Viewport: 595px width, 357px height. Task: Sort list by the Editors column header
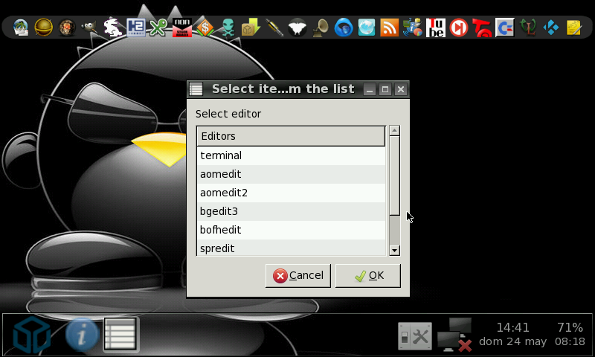(x=291, y=136)
